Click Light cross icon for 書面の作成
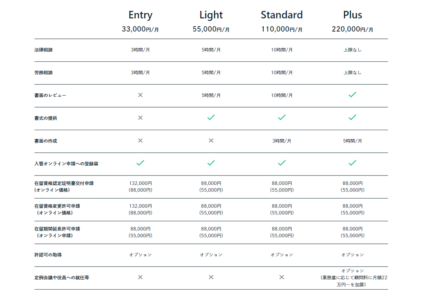 (x=211, y=141)
